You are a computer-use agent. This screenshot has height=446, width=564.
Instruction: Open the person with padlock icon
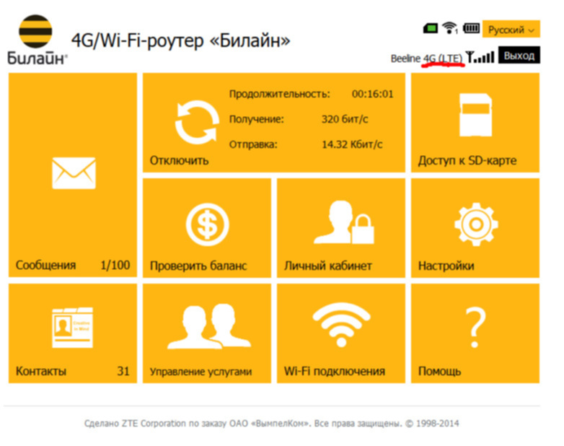coord(344,222)
